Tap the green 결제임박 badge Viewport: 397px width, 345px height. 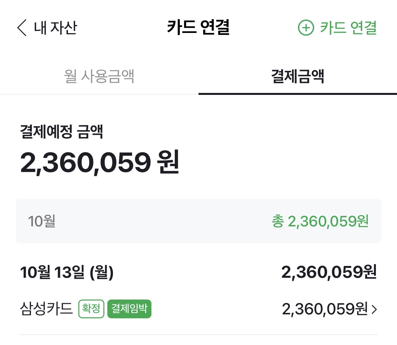tap(129, 309)
